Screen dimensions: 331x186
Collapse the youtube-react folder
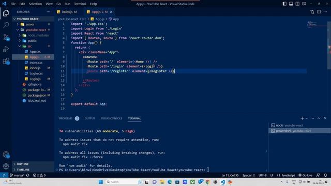pos(33,30)
